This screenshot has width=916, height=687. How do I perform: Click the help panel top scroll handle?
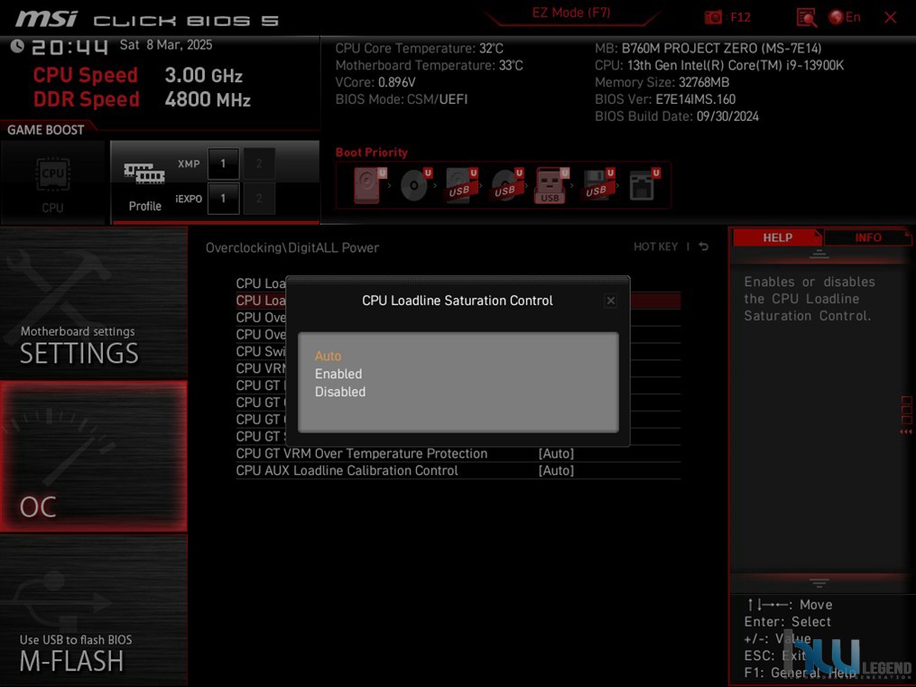pos(819,254)
